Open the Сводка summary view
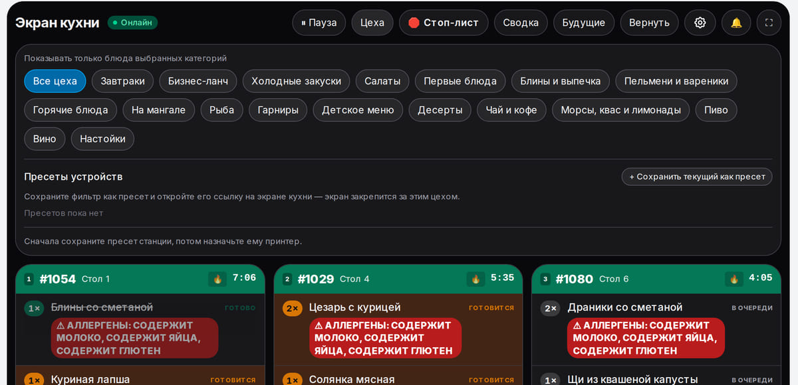 (x=521, y=23)
